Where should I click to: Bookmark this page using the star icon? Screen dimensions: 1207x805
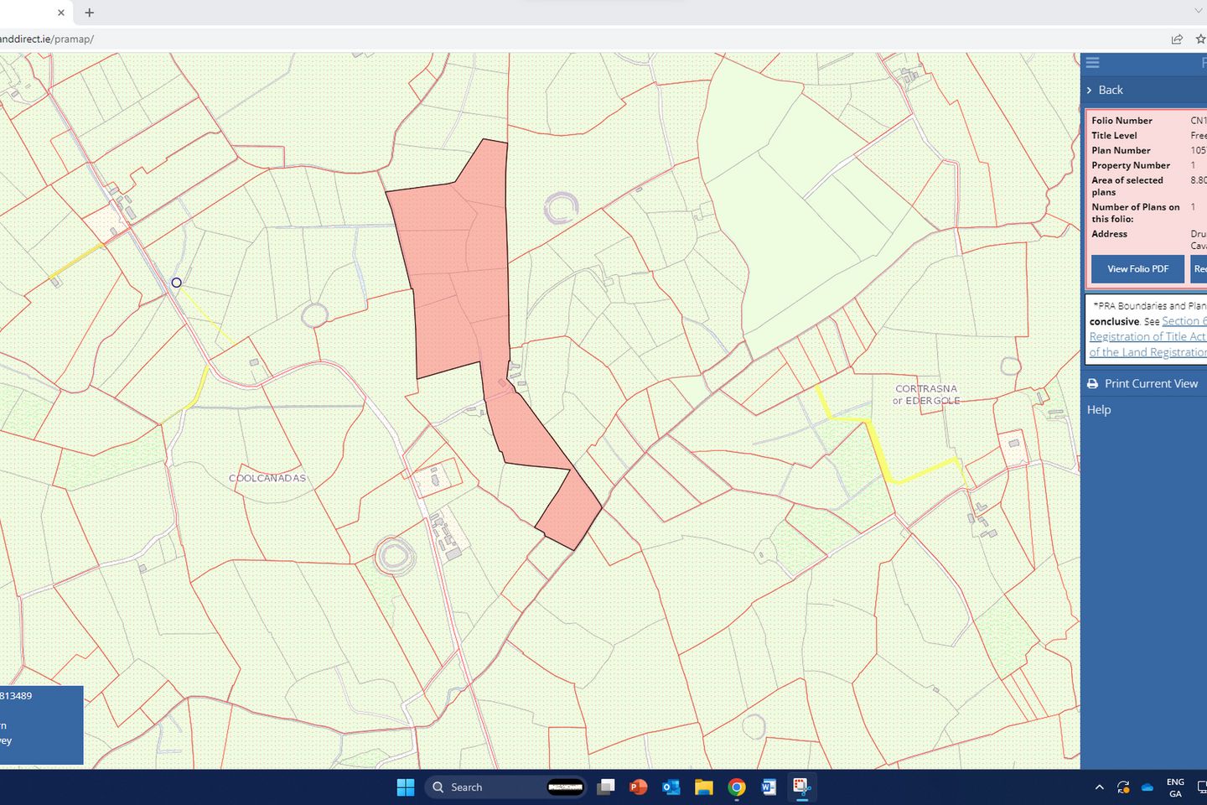coord(1202,39)
